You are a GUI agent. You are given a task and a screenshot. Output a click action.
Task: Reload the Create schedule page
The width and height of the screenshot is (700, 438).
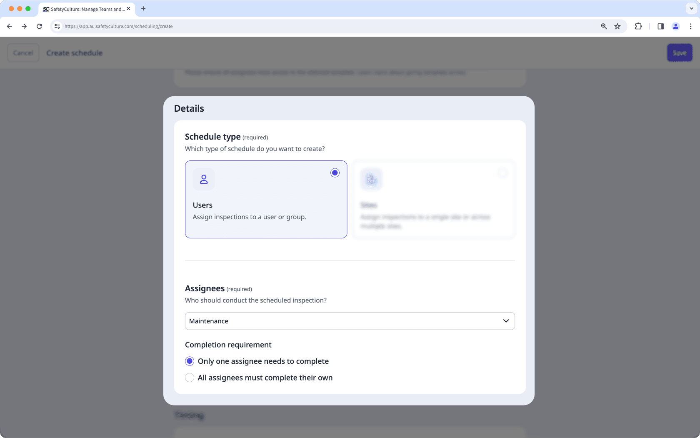coord(39,26)
